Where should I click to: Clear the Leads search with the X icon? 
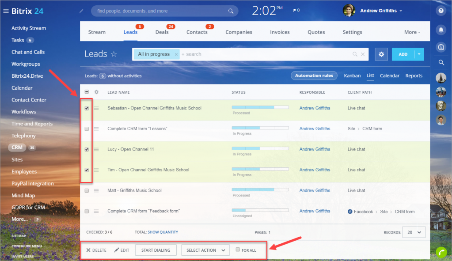coord(363,54)
